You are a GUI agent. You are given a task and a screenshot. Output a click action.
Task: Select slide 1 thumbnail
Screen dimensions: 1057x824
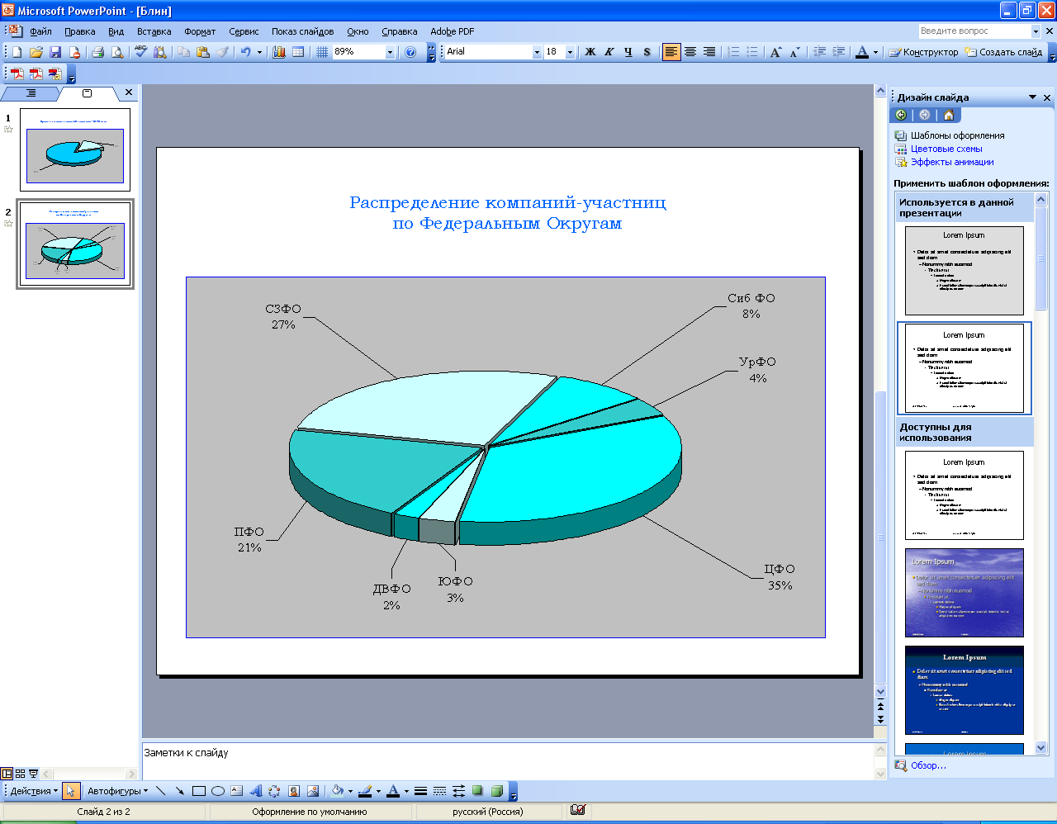click(75, 149)
